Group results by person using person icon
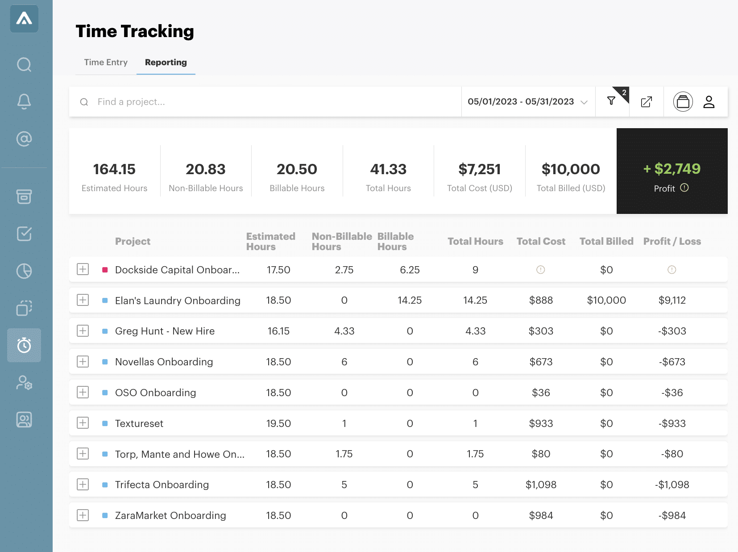 (709, 101)
